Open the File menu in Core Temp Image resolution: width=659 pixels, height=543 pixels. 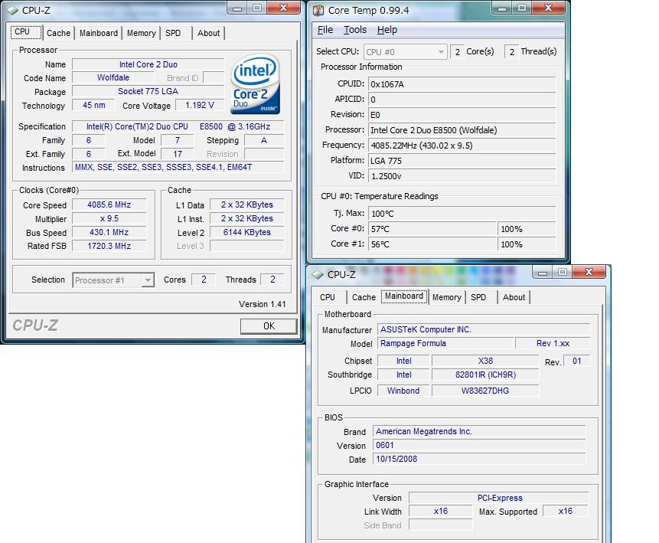(325, 30)
